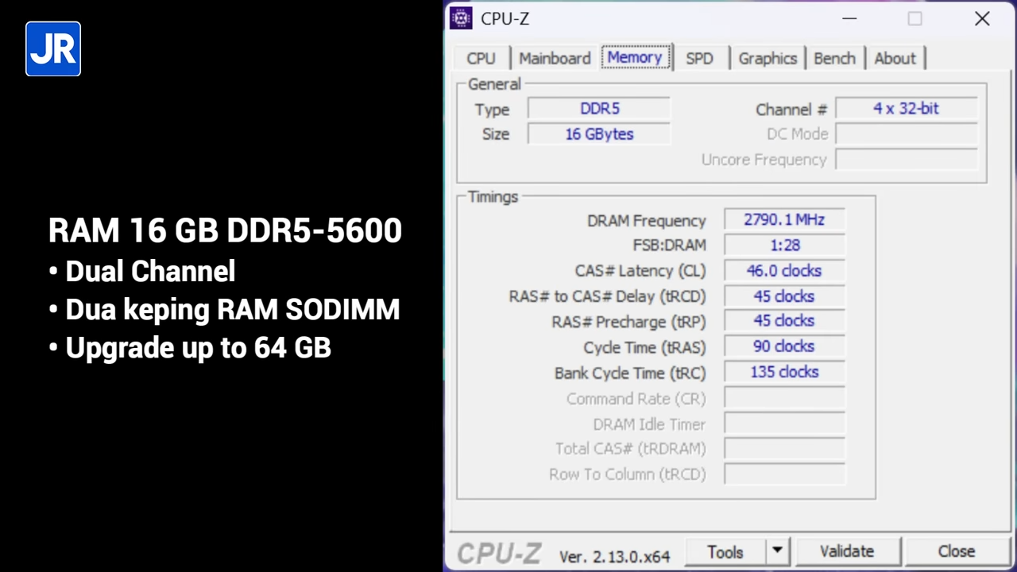Click the 135 clocks tRC value
This screenshot has width=1017, height=572.
(x=784, y=372)
